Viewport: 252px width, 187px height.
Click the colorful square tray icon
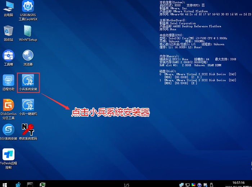tap(193, 185)
